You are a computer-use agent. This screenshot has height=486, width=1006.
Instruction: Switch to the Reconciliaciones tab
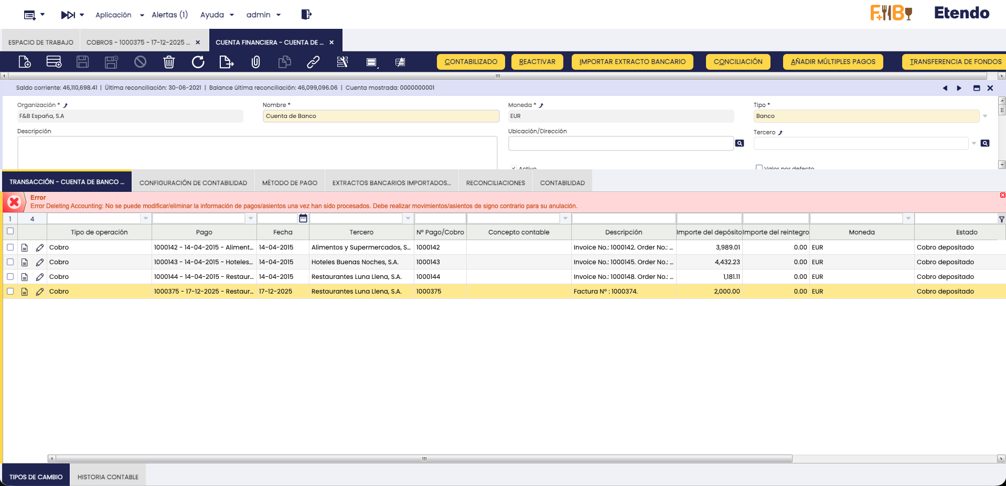click(x=495, y=183)
